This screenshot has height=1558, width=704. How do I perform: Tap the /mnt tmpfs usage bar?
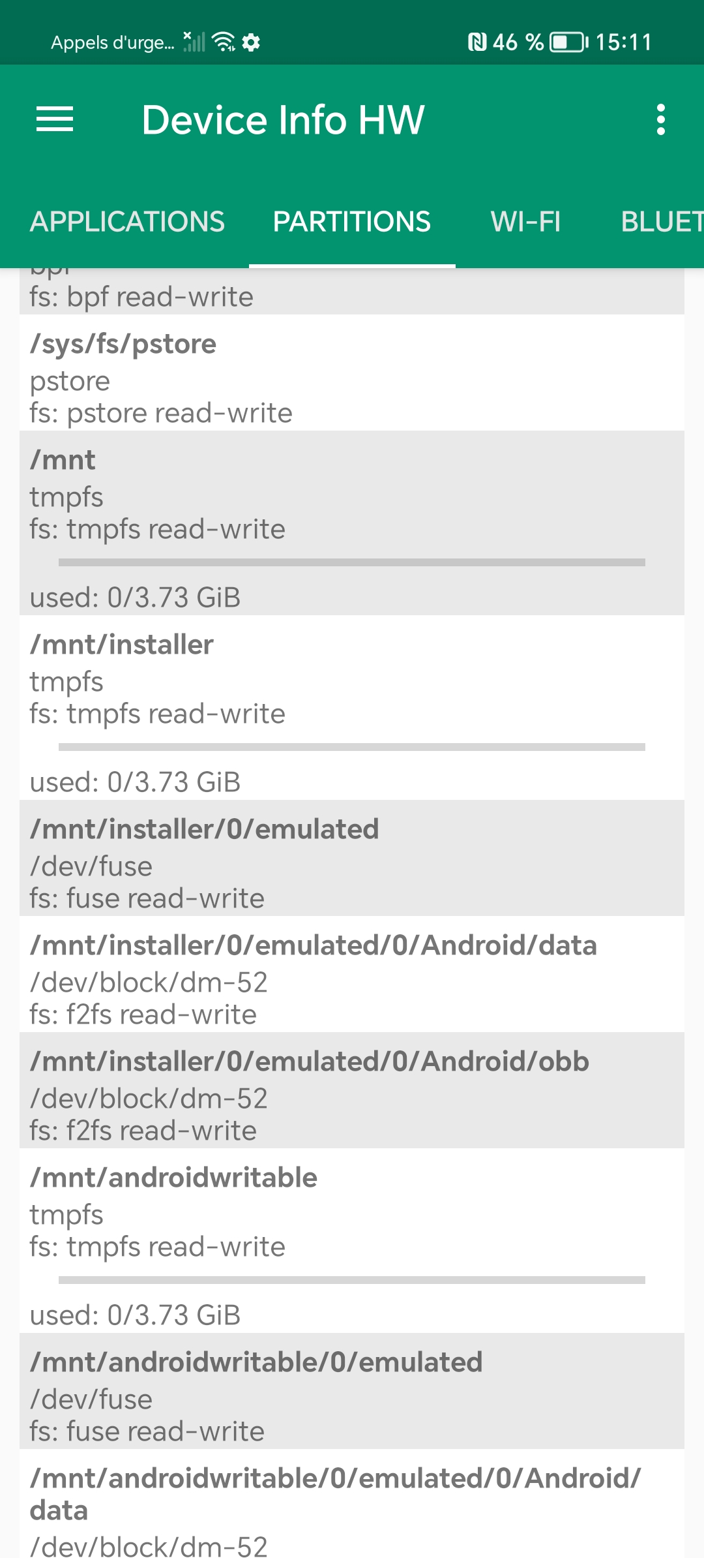click(352, 562)
